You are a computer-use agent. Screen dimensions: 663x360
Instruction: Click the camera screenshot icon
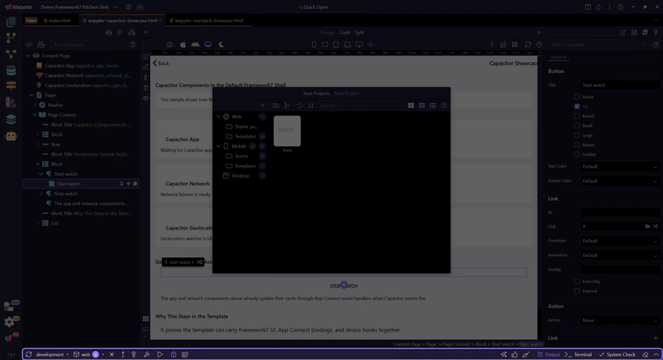[x=170, y=44]
